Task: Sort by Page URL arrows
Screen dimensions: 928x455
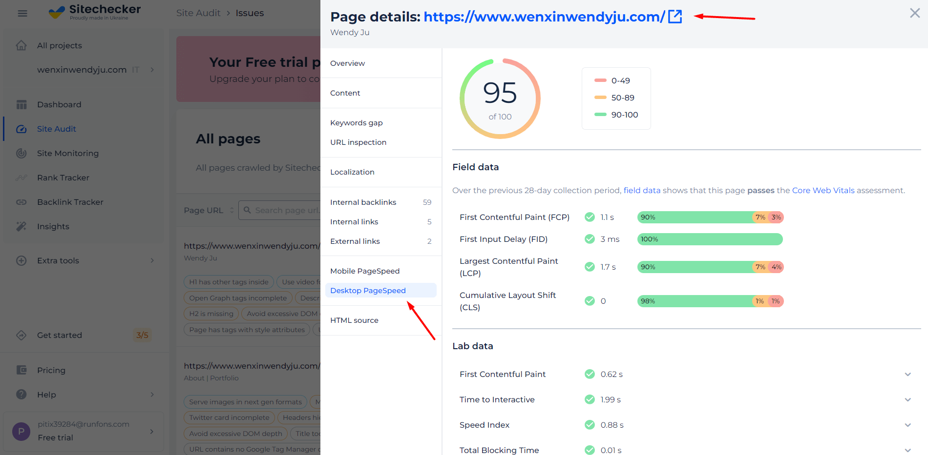Action: tap(232, 210)
